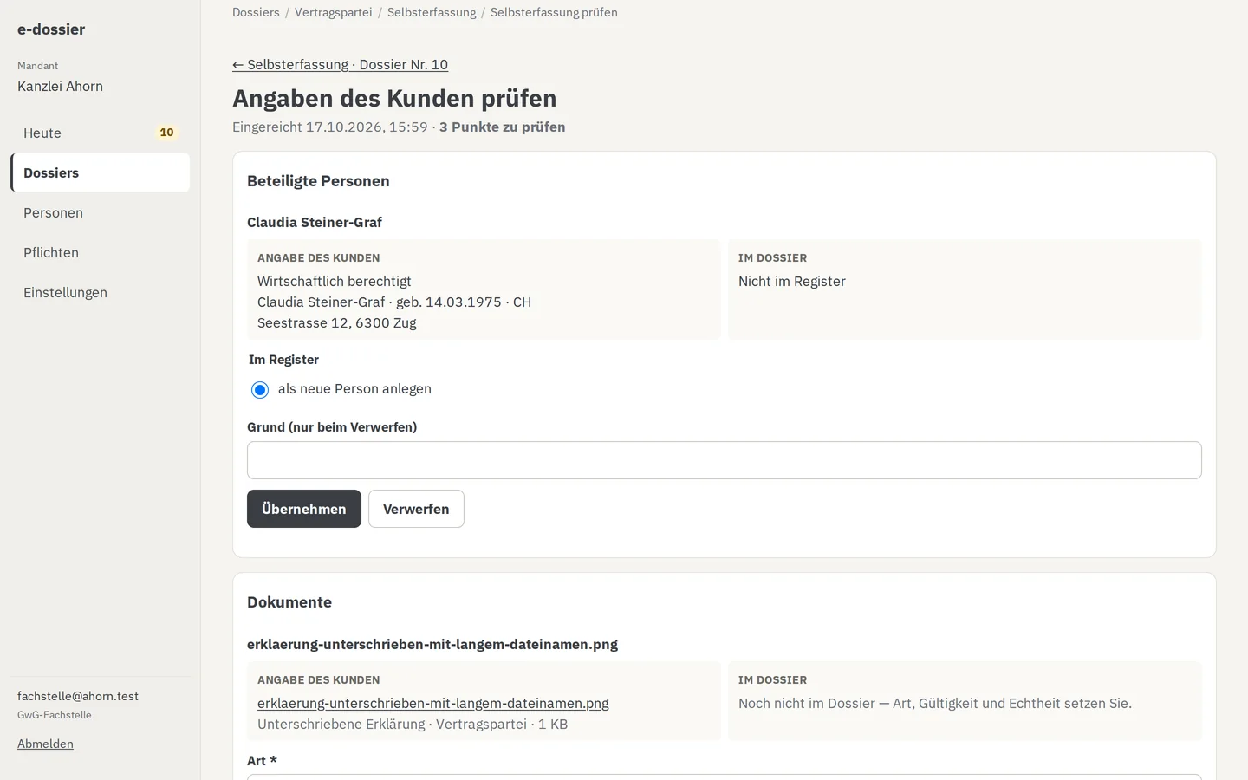Select the 'als neue Person anlegen' radio button
The width and height of the screenshot is (1248, 780).
coord(260,390)
